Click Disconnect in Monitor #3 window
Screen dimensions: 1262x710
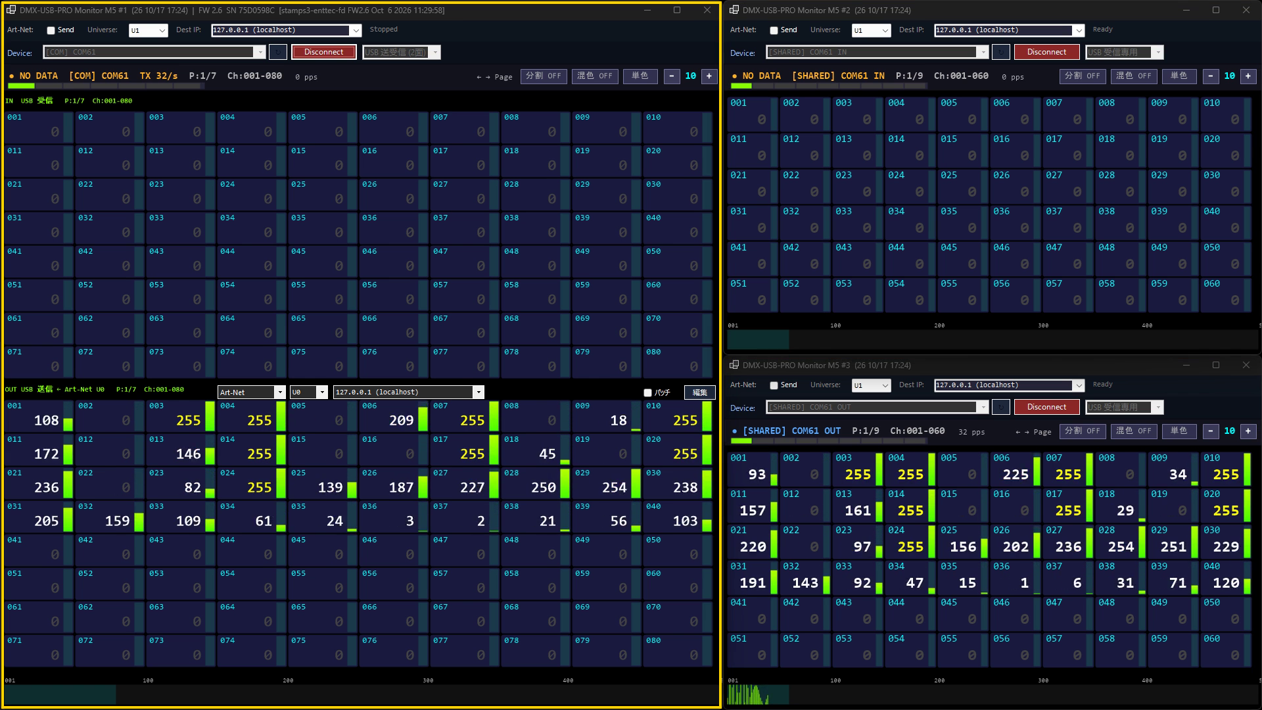[x=1047, y=407]
